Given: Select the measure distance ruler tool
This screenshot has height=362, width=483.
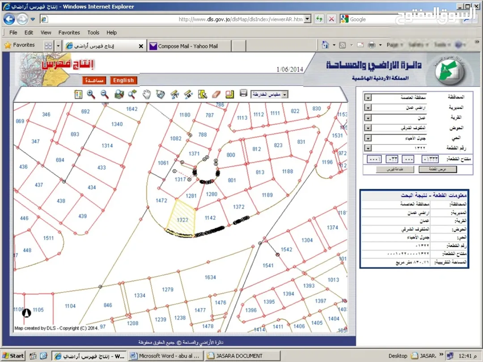Looking at the screenshot, I should point(188,94).
